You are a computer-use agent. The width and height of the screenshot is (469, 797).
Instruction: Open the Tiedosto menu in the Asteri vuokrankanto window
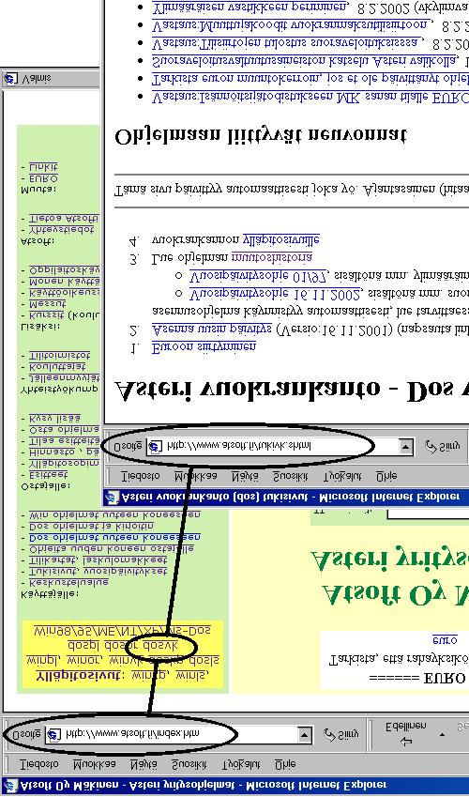(141, 476)
